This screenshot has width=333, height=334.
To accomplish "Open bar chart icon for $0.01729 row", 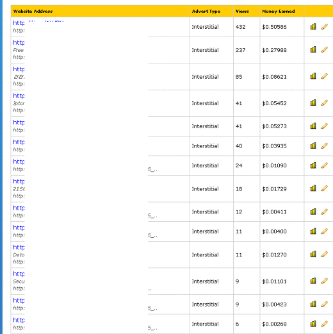I will point(313,188).
